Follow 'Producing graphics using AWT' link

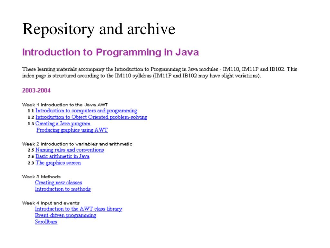tap(72, 130)
